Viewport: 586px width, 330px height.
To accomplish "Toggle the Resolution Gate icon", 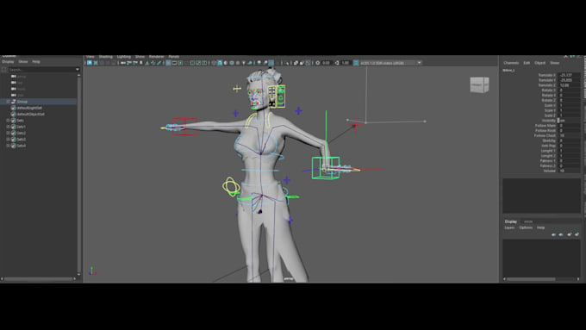I will coord(180,63).
